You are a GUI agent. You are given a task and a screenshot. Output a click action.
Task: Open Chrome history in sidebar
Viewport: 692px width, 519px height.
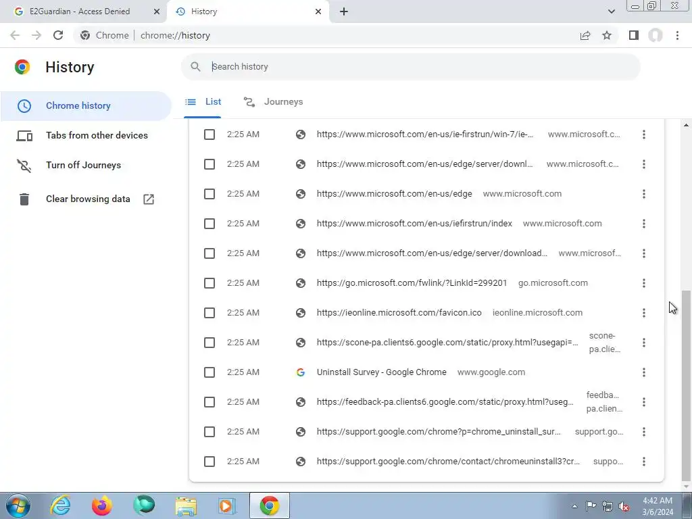coord(86,106)
